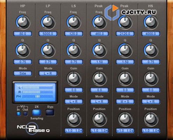Open the HS Mode selector showing L + R
Screen dimensions: 173x140
click(x=151, y=101)
